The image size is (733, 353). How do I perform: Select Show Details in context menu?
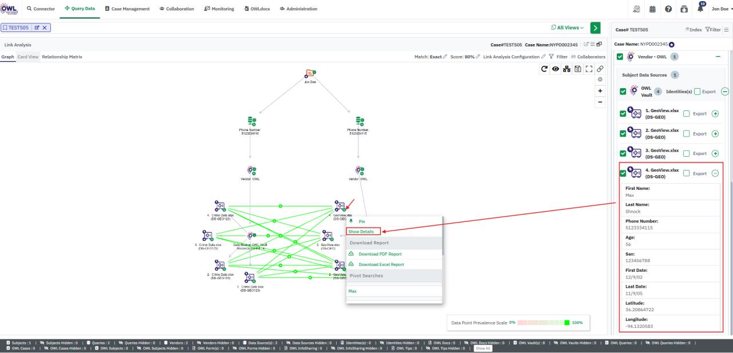pyautogui.click(x=361, y=232)
